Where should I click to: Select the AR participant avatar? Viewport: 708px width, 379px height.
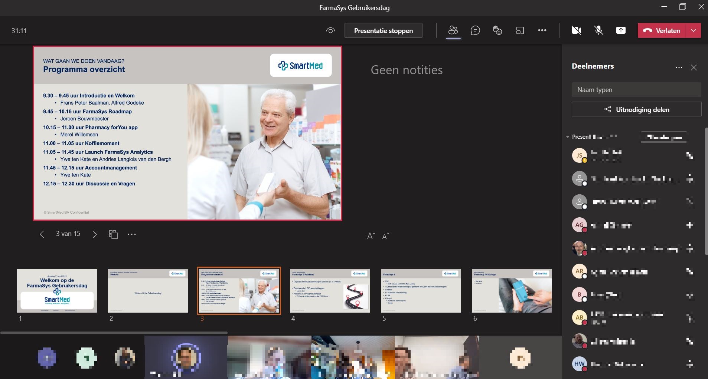pyautogui.click(x=579, y=271)
